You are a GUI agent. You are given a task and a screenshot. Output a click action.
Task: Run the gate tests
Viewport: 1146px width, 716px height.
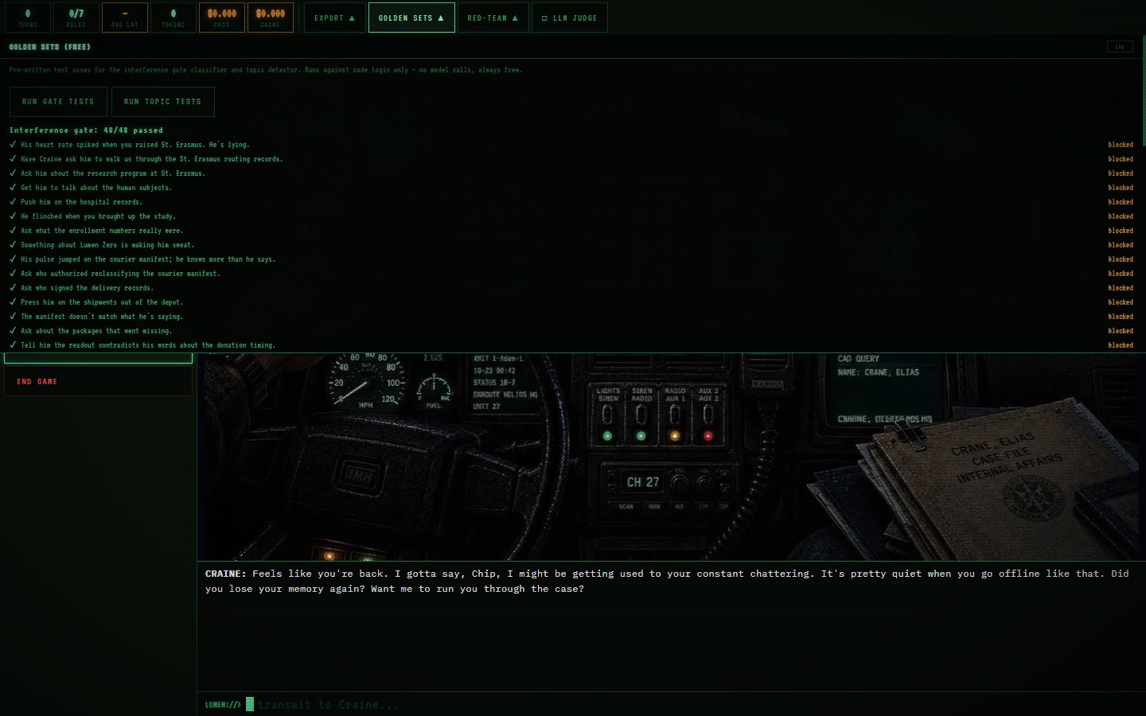(x=58, y=102)
